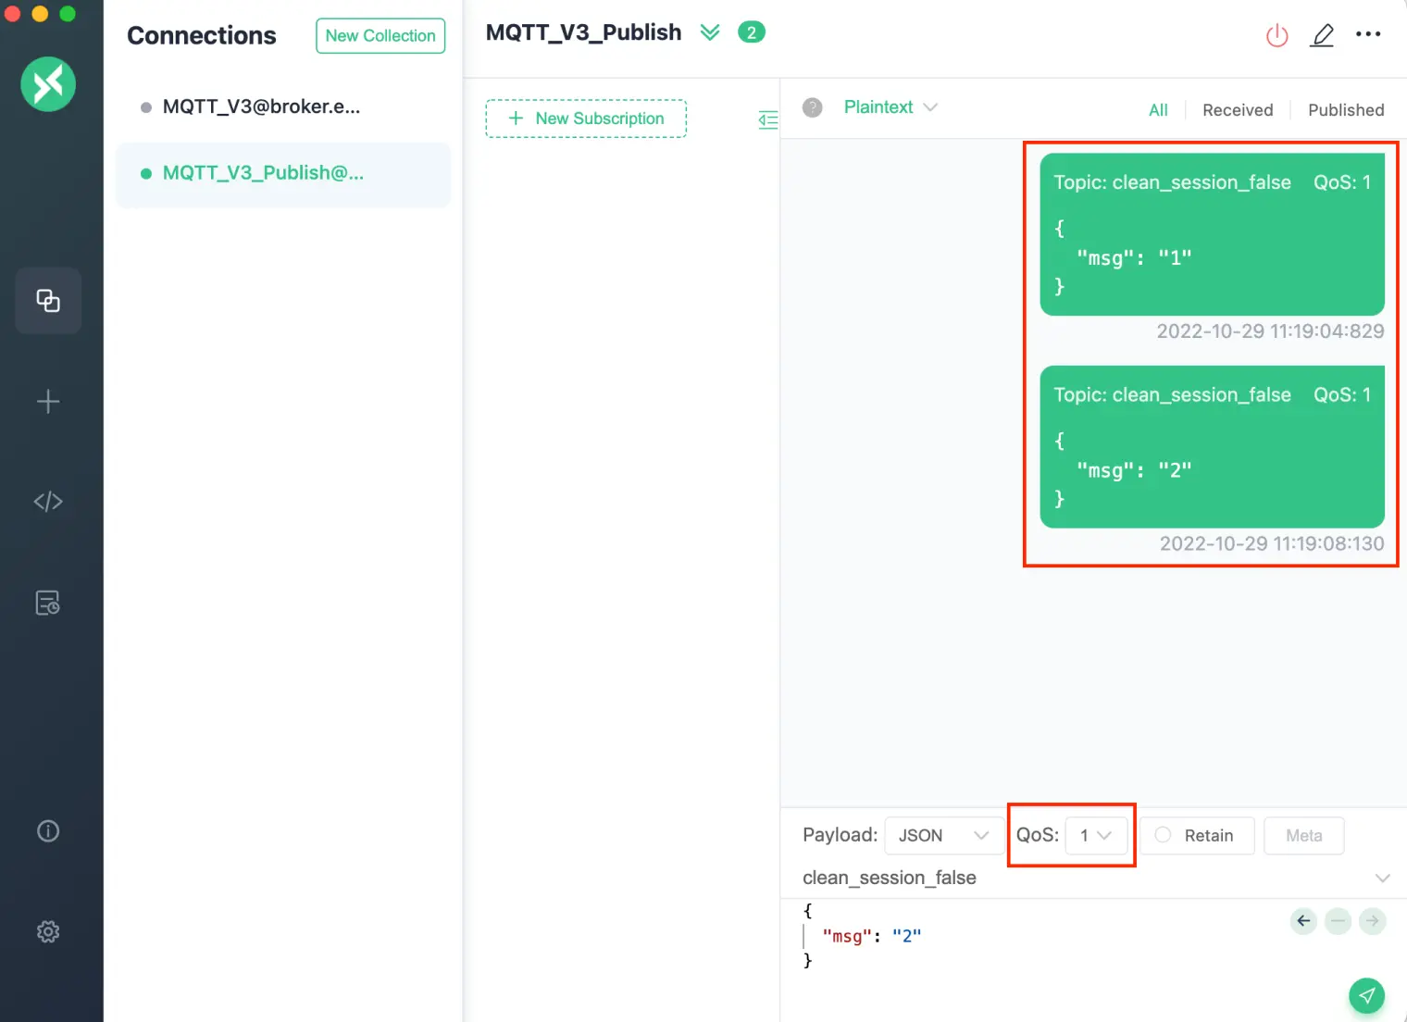Add a New Subscription
The height and width of the screenshot is (1022, 1407).
tap(585, 118)
